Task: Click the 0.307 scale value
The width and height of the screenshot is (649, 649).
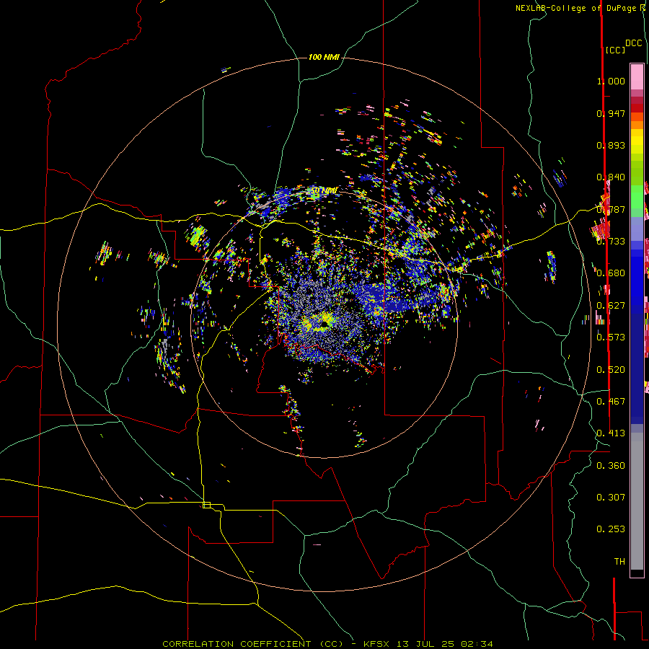Action: coord(611,497)
